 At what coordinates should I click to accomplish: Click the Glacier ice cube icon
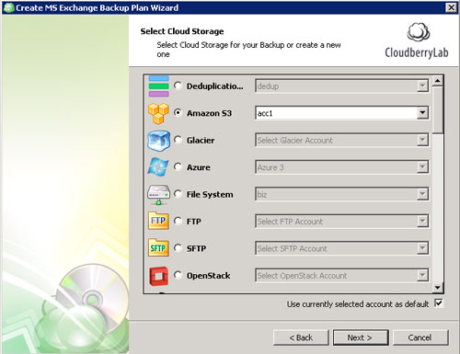(158, 141)
